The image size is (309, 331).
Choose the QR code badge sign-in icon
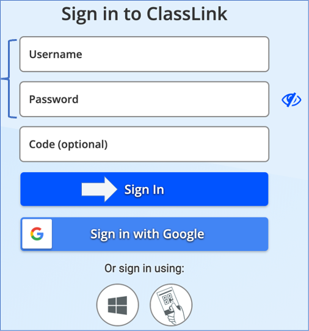(x=171, y=305)
